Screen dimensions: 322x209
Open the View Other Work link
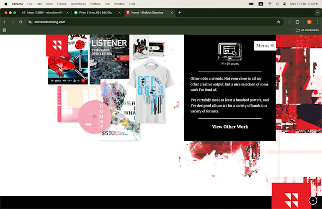[230, 127]
